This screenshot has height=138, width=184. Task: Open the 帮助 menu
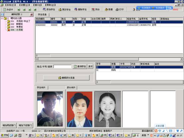(50, 5)
